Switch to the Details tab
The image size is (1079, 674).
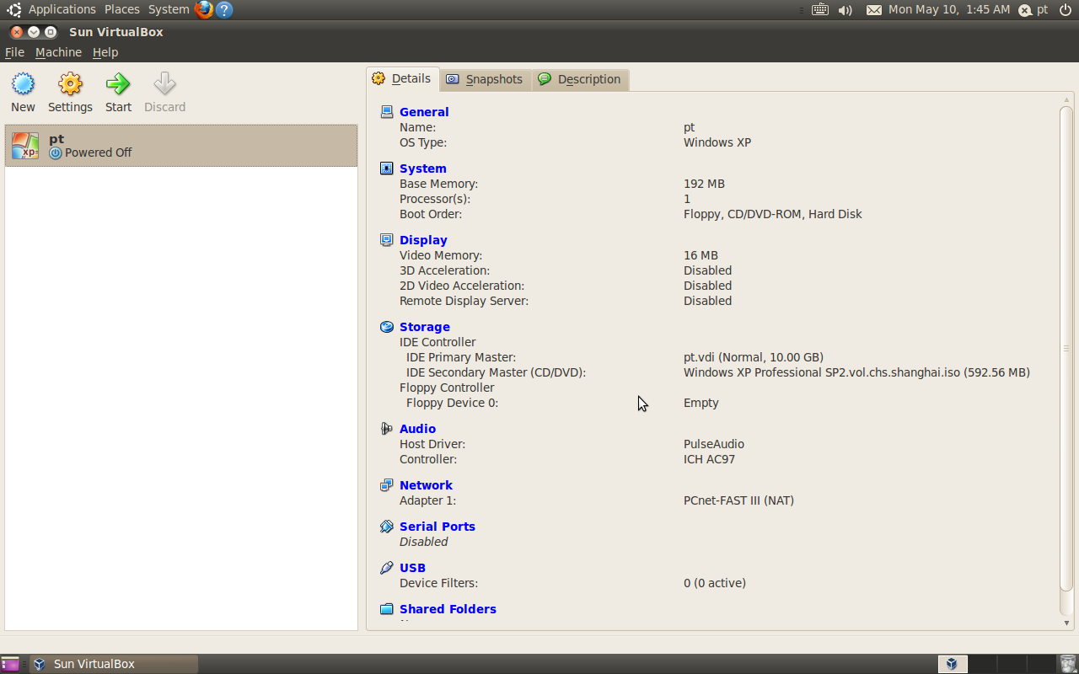click(x=402, y=78)
